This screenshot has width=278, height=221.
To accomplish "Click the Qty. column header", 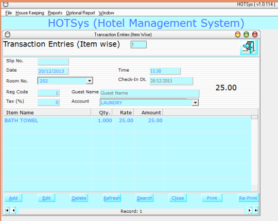I will [x=102, y=112].
